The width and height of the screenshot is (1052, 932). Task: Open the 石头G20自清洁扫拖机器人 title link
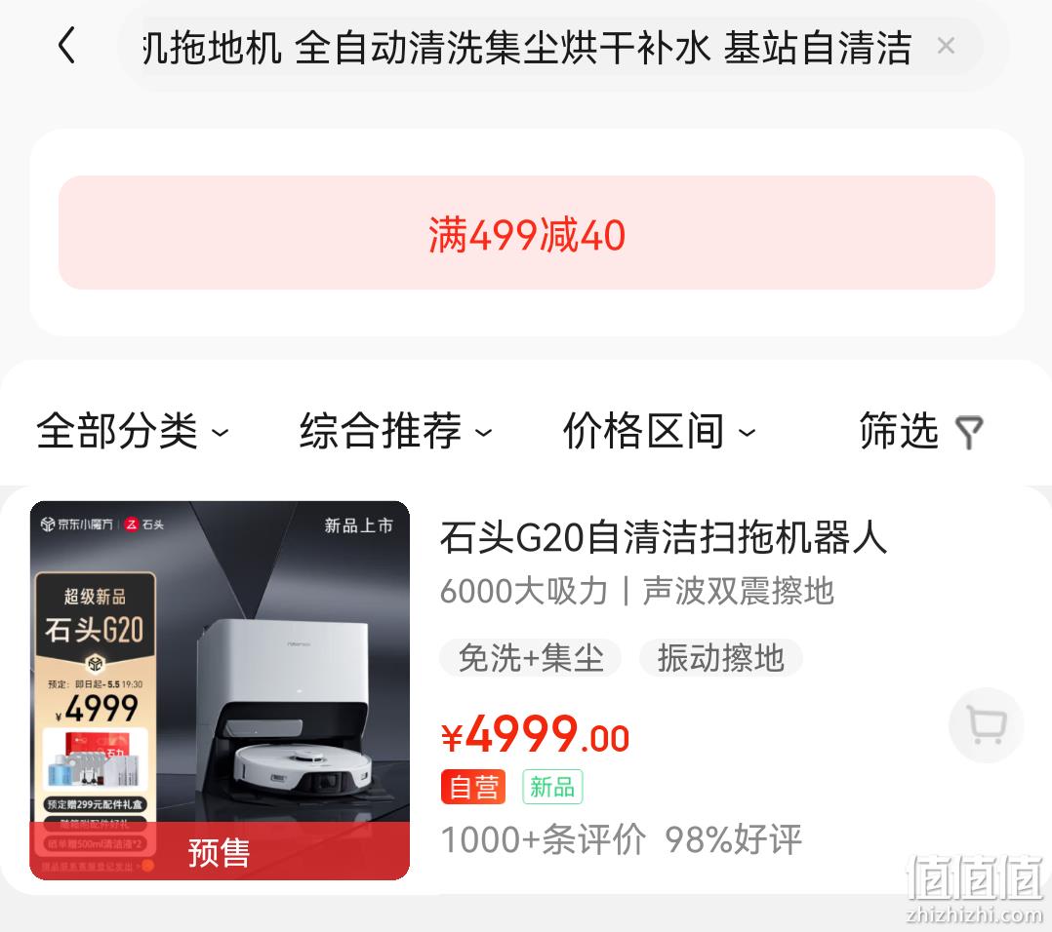pos(664,537)
